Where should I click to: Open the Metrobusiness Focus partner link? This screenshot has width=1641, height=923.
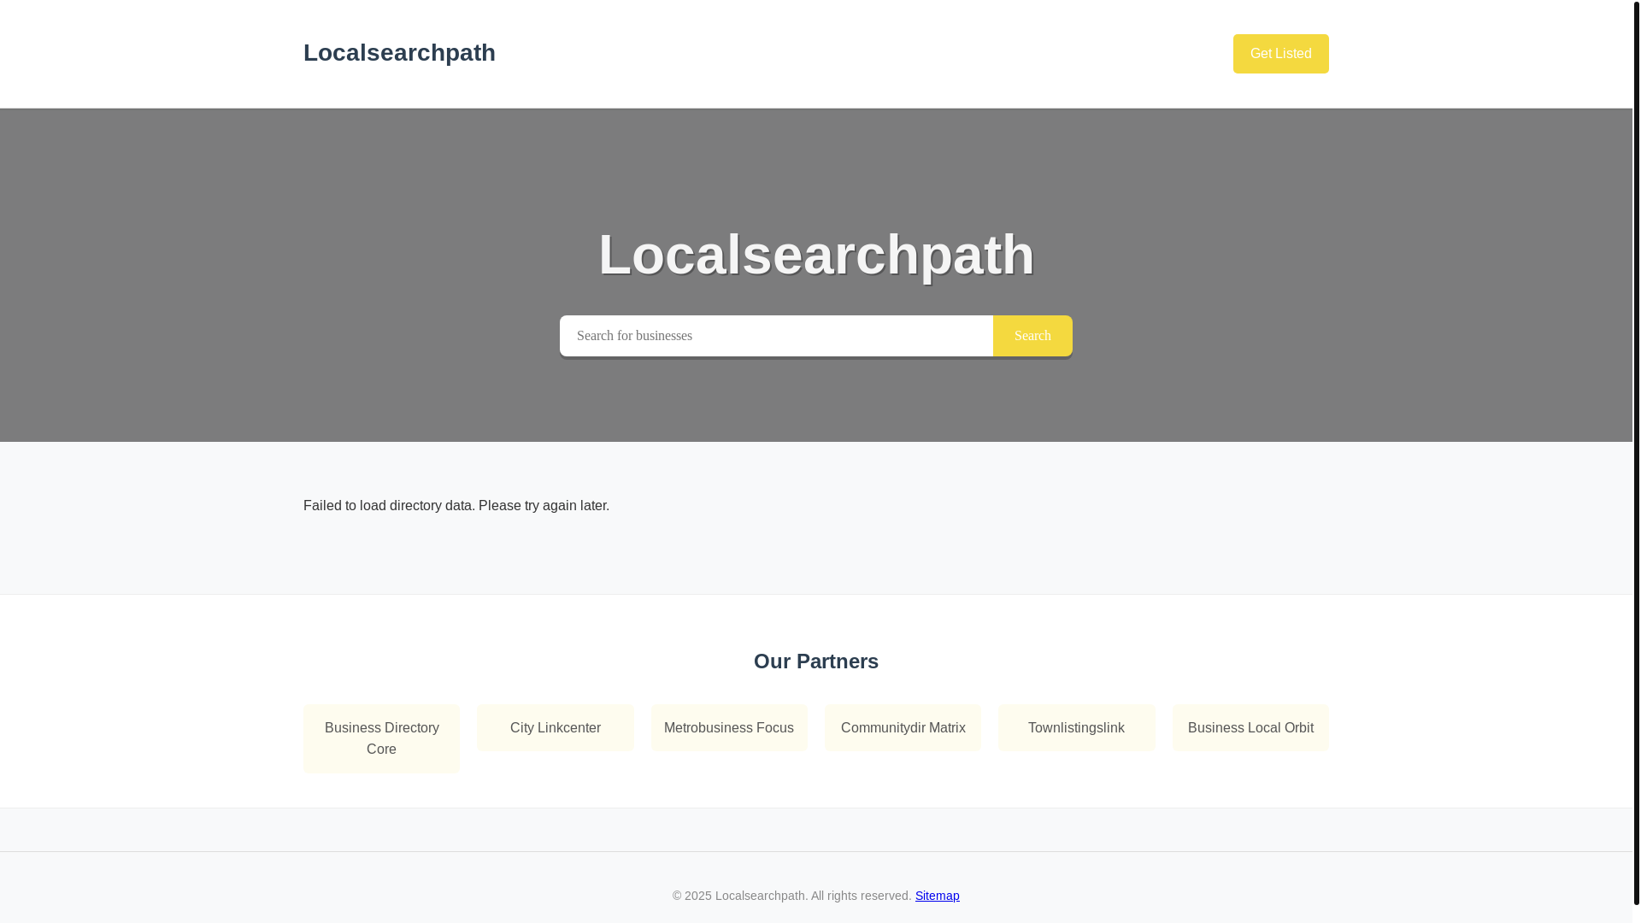coord(729,728)
